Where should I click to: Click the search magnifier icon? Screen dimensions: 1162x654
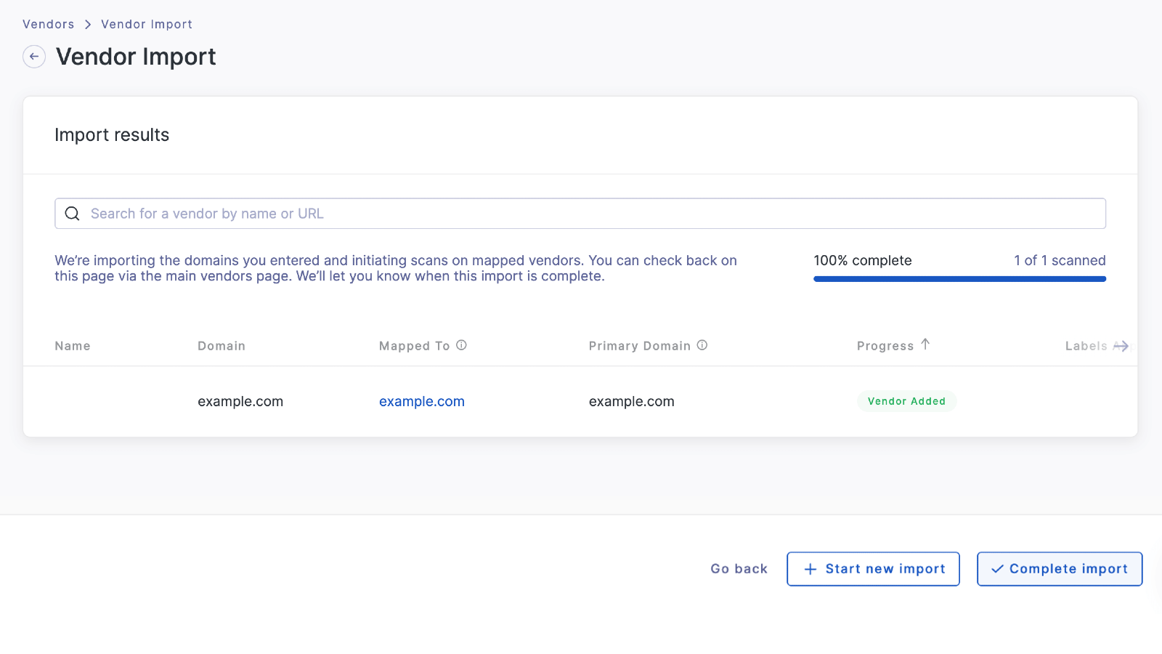[73, 214]
